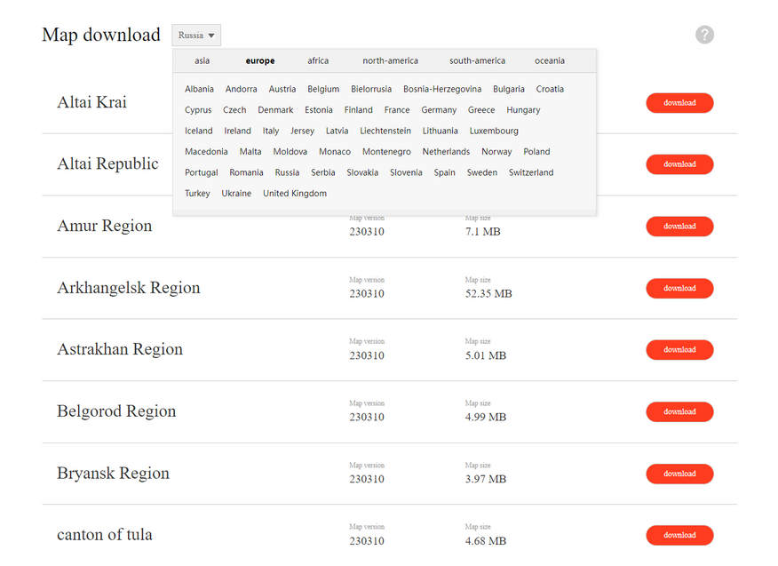
Task: Download the canton of tula map
Action: pyautogui.click(x=679, y=536)
